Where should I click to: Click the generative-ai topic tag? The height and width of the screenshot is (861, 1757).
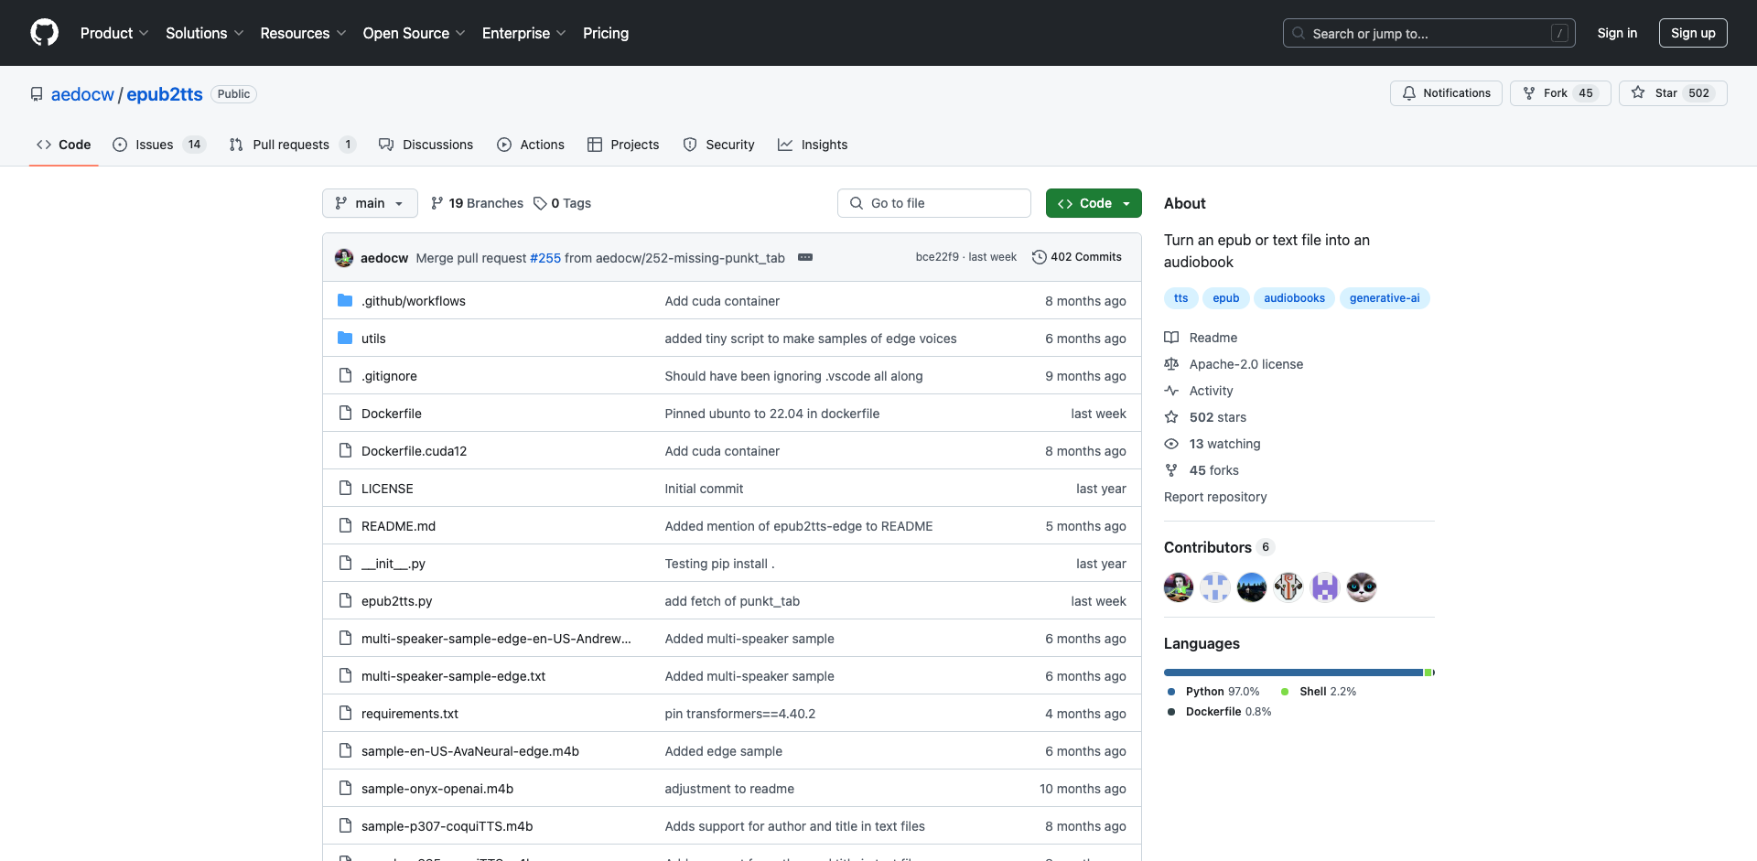1385,298
